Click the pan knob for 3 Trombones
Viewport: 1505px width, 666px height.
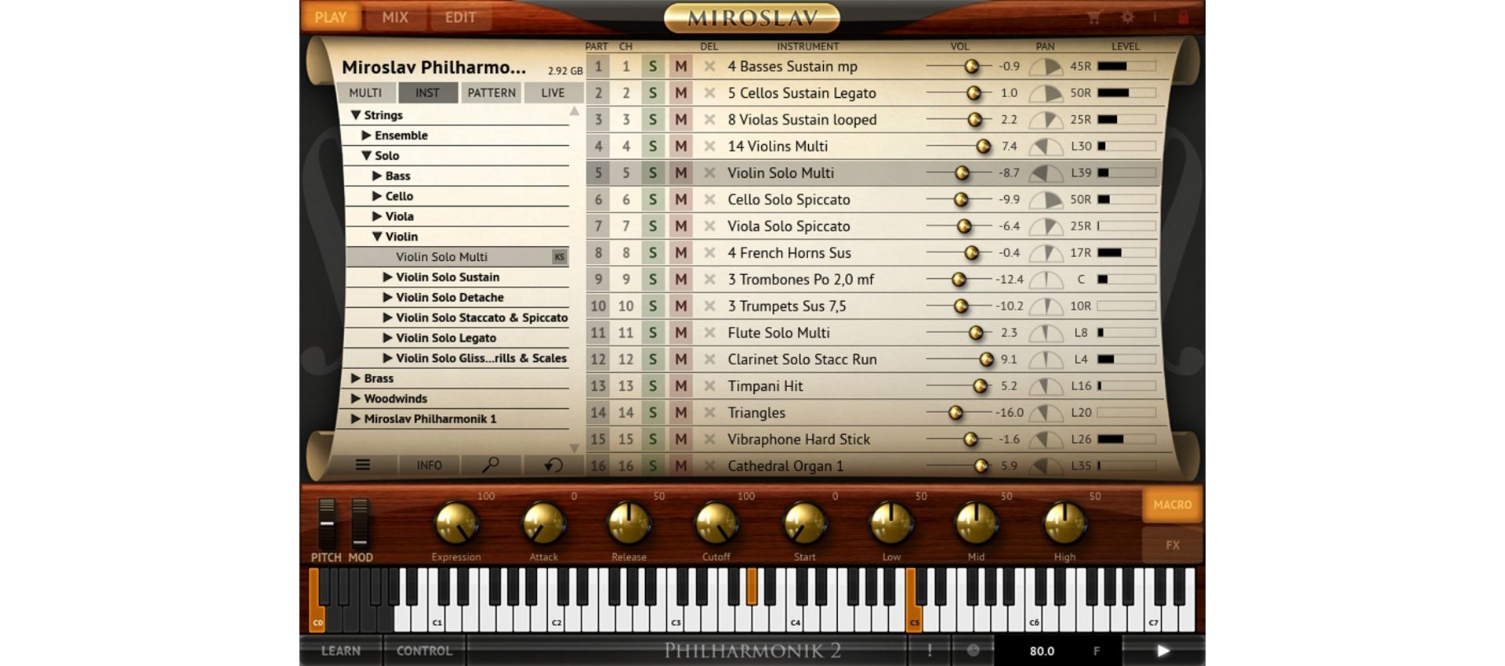pos(1046,281)
